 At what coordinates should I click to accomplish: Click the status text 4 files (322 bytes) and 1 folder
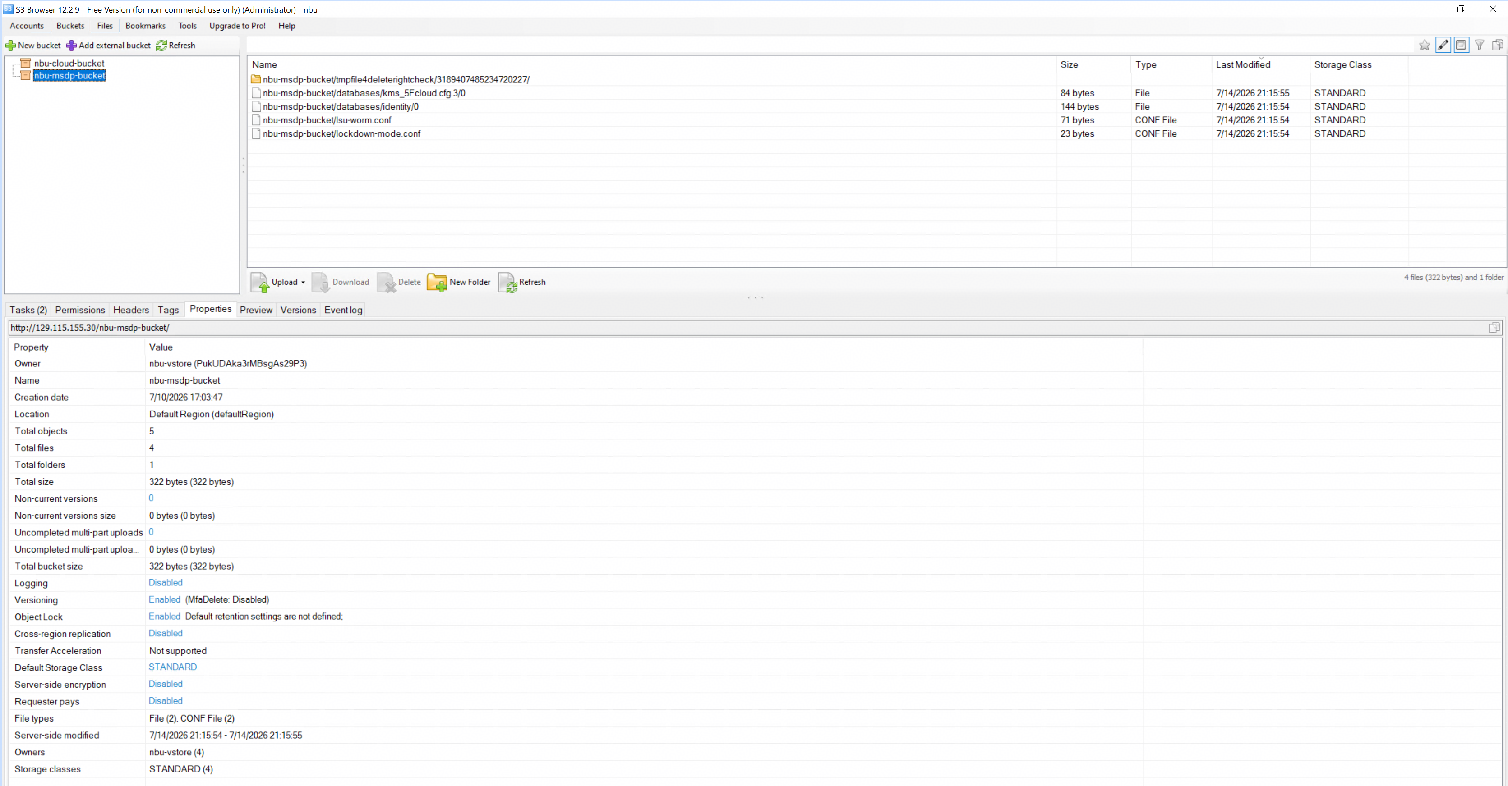[x=1453, y=278]
